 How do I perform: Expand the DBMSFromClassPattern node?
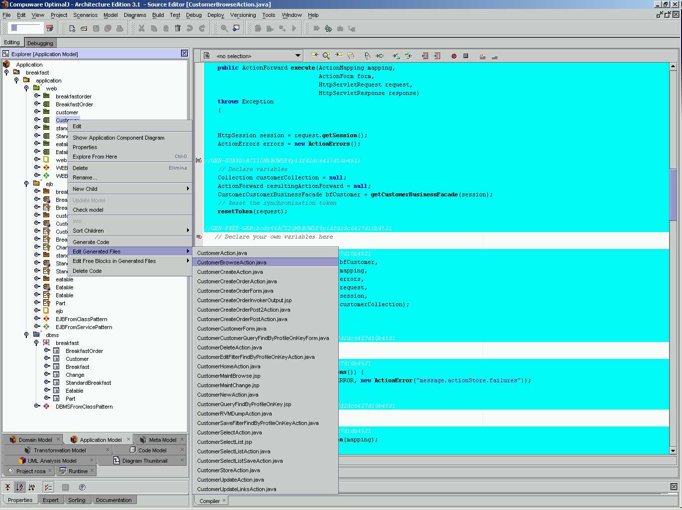(37, 406)
